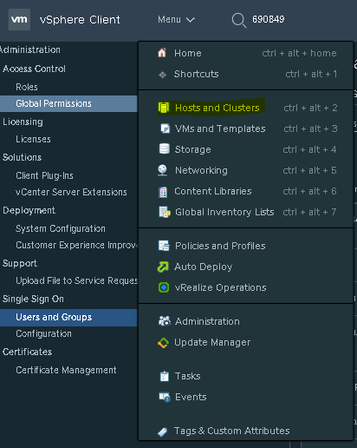Click the Events icon

(165, 397)
